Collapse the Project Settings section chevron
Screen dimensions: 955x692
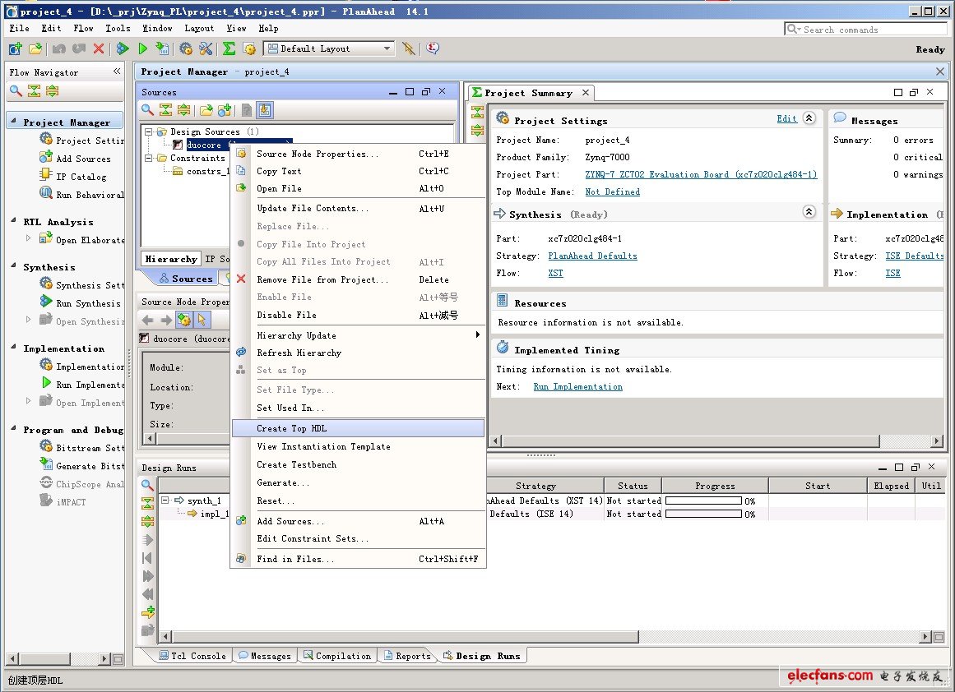809,118
